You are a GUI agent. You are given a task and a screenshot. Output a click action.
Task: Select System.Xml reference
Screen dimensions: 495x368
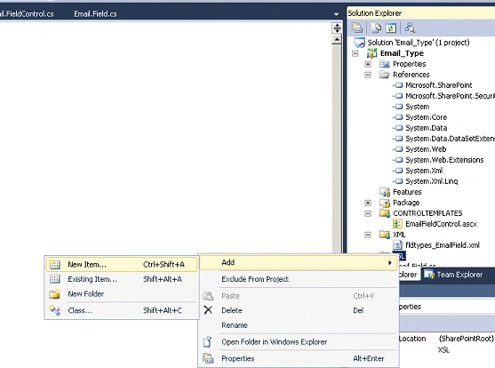pos(424,171)
